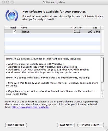Open the apple.com/legal/sla link
108x131 pixels.
click(31, 107)
